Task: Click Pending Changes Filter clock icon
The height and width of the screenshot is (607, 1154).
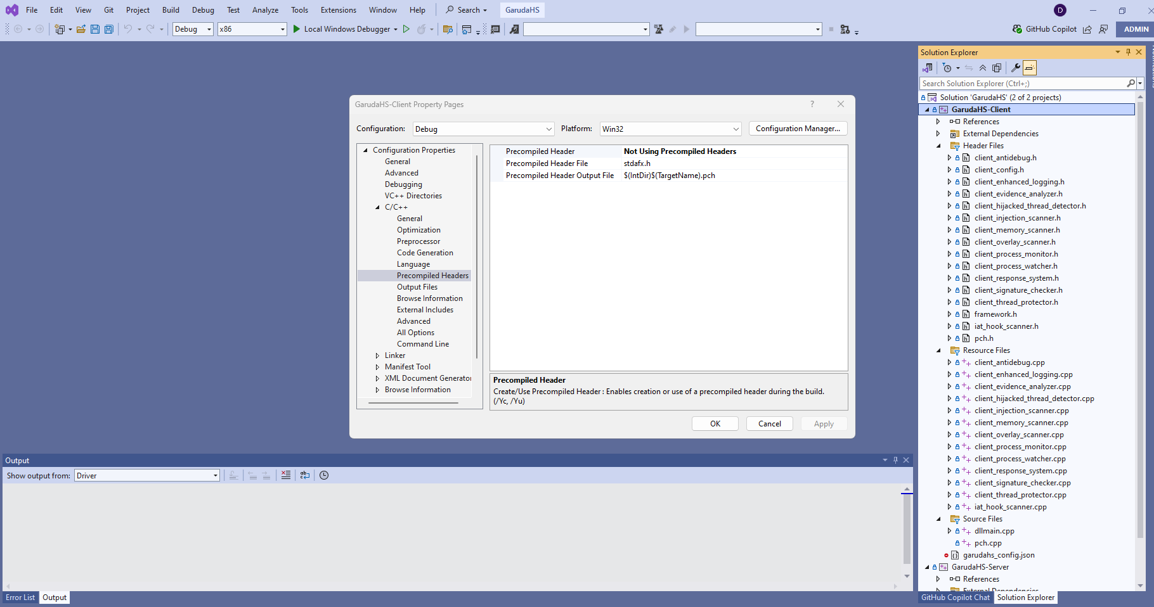Action: (947, 68)
